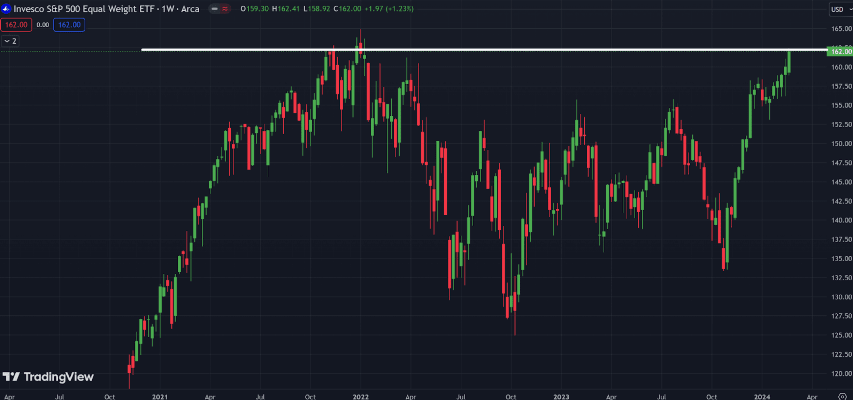Image resolution: width=853 pixels, height=400 pixels.
Task: Click the blue 162.00 buy price button
Action: click(x=69, y=25)
